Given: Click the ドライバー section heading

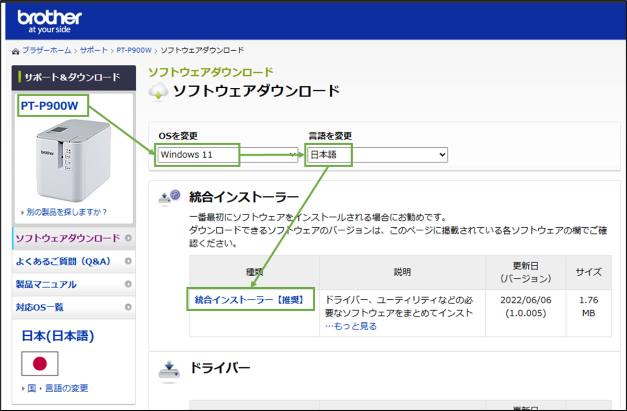Looking at the screenshot, I should 219,367.
